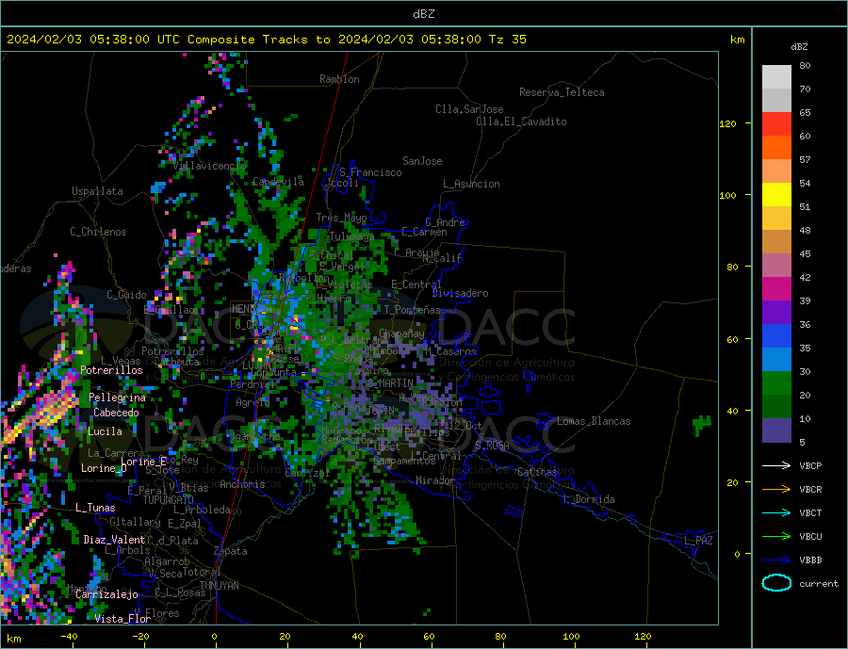Click the '-40' tick on bottom axis
848x649 pixels.
(69, 637)
